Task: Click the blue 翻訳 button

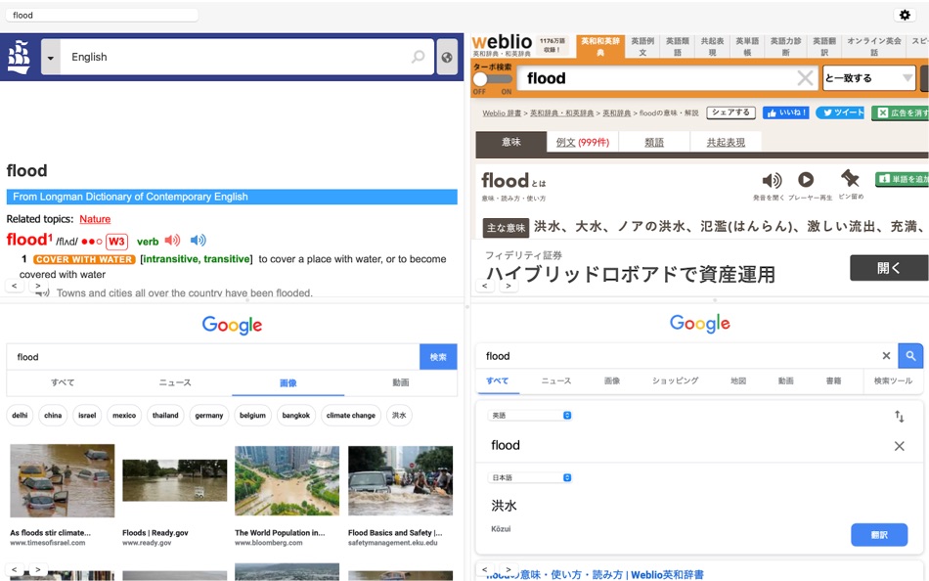Action: click(x=879, y=535)
